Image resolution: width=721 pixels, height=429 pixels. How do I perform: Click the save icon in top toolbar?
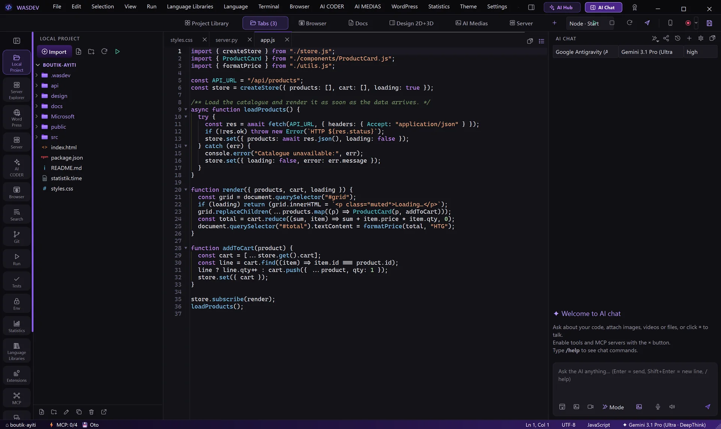(709, 23)
